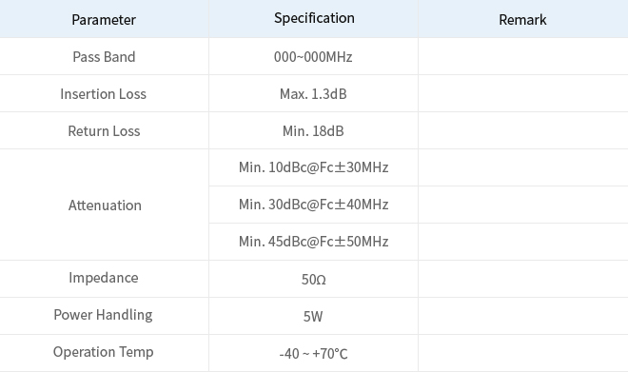Select the Power Handling label
Viewport: 628px width, 372px height.
click(x=104, y=315)
